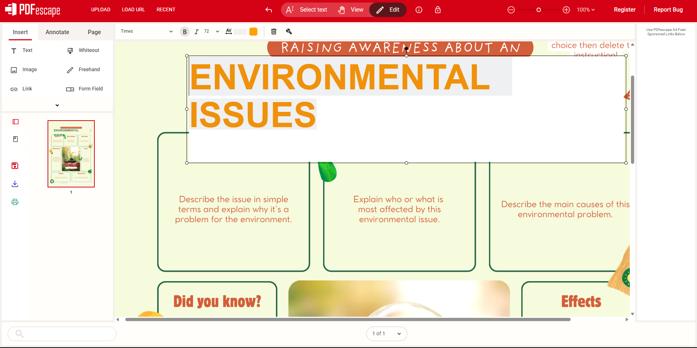Open RECENT documents
Viewport: 697px width, 348px height.
(x=166, y=10)
